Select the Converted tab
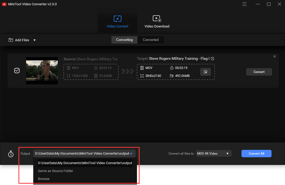 click(x=150, y=40)
